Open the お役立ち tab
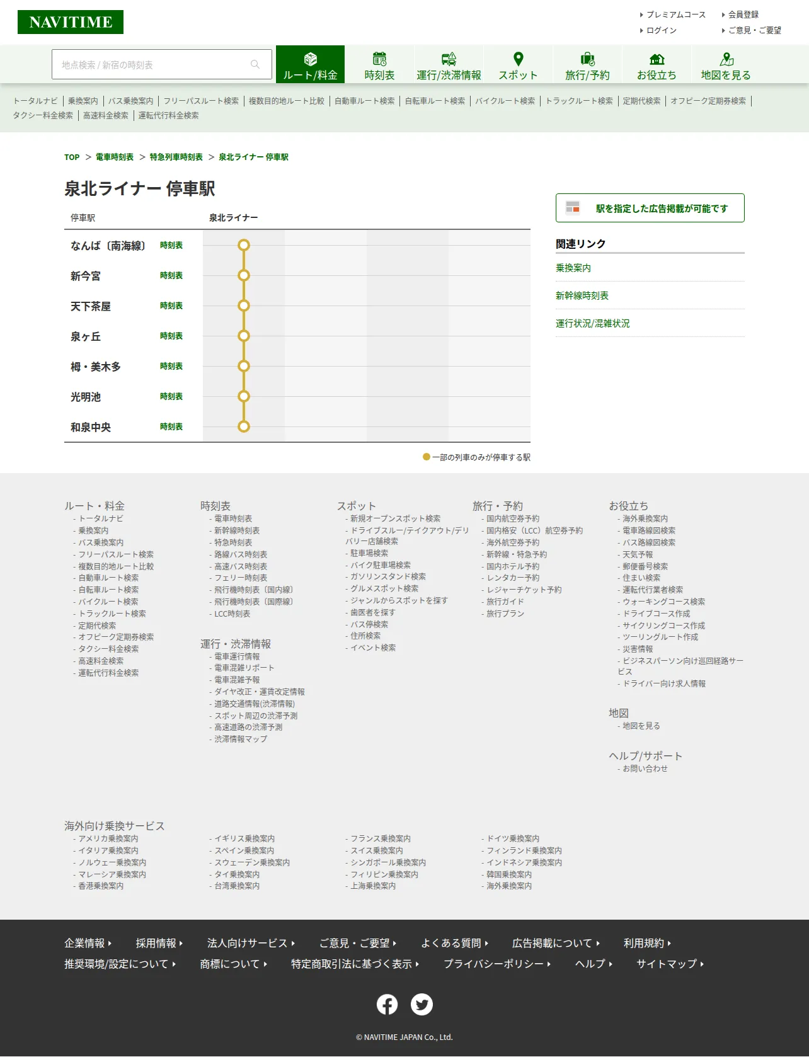The height and width of the screenshot is (1057, 809). 657,64
